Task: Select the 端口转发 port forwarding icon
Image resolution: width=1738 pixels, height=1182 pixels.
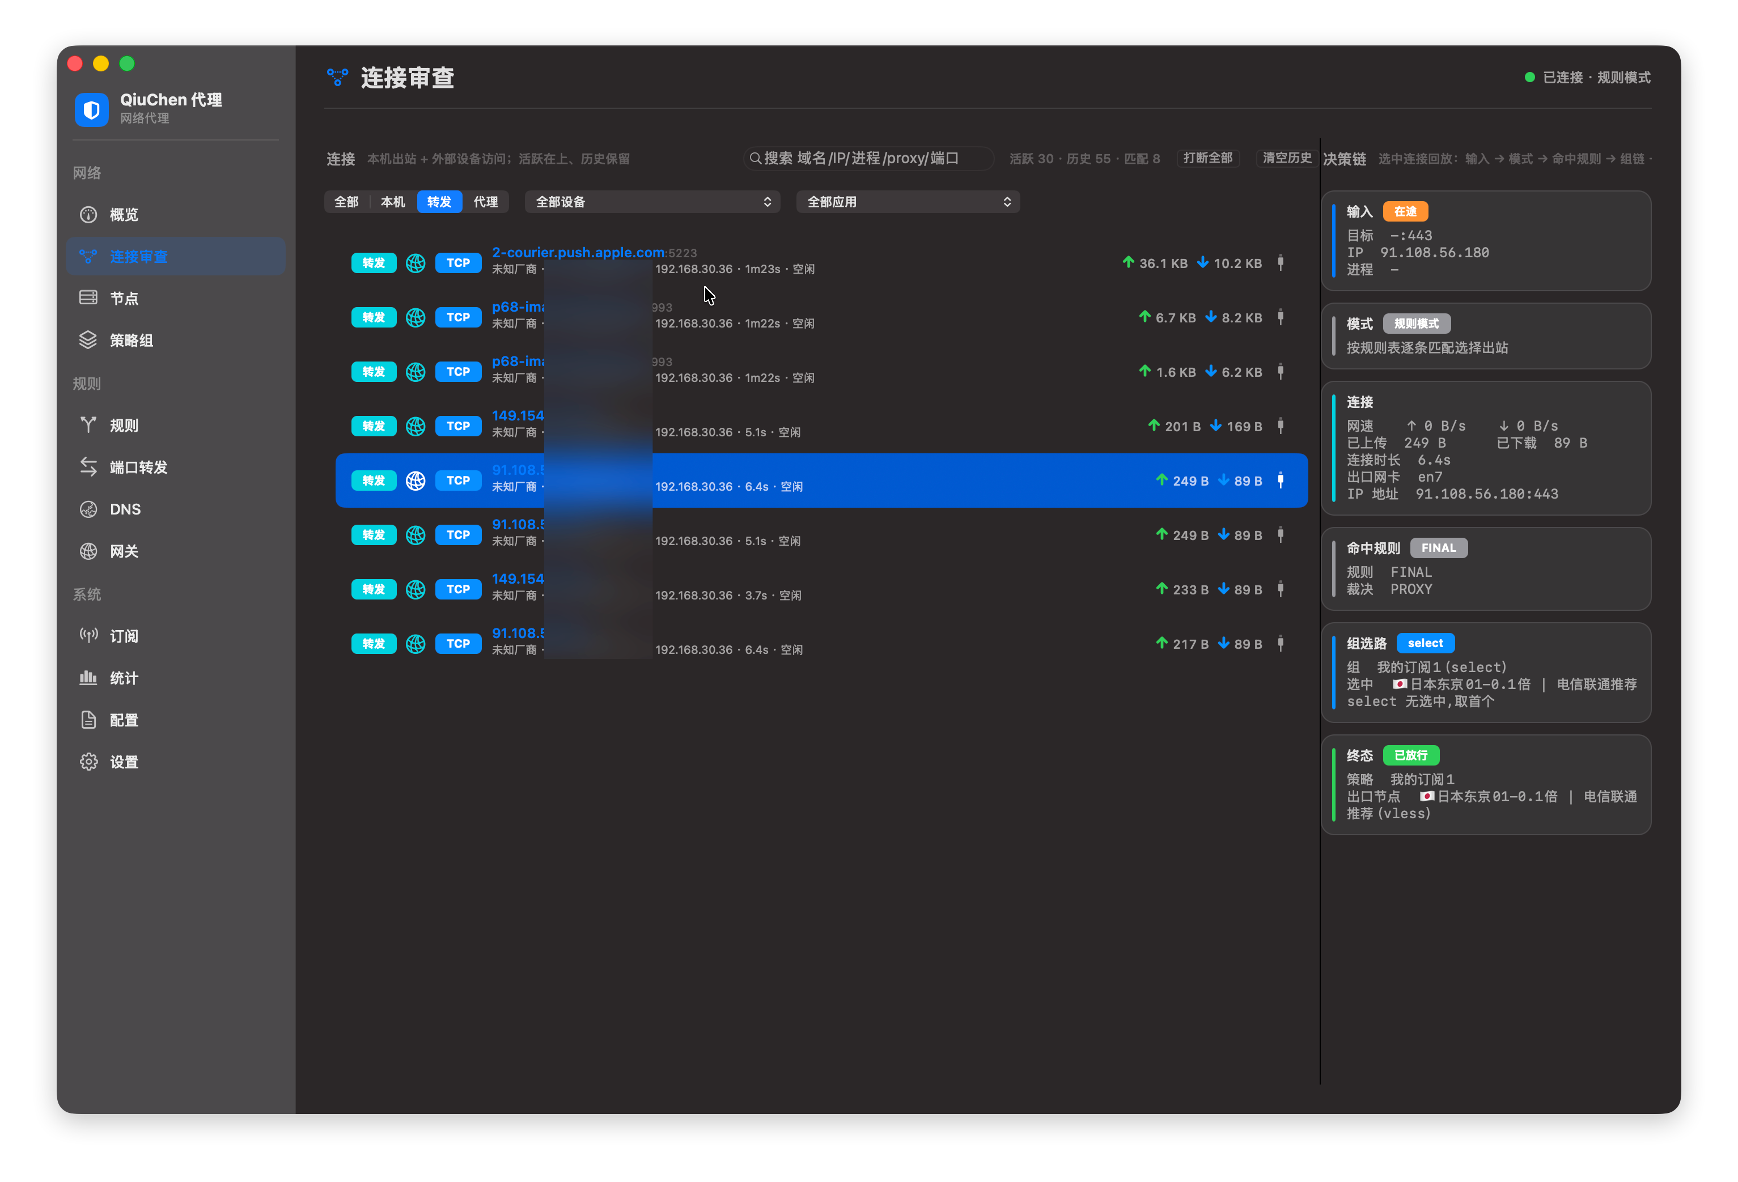Action: pyautogui.click(x=88, y=466)
